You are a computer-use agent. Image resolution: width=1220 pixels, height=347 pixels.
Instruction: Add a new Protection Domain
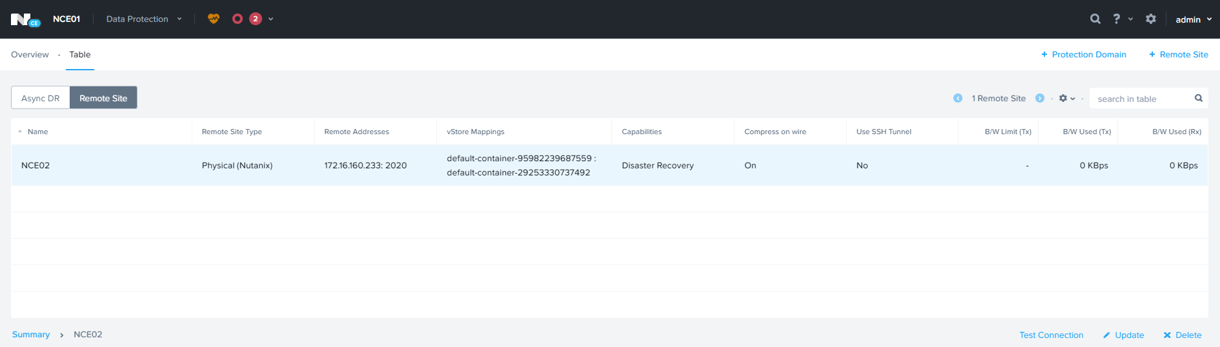pyautogui.click(x=1083, y=55)
